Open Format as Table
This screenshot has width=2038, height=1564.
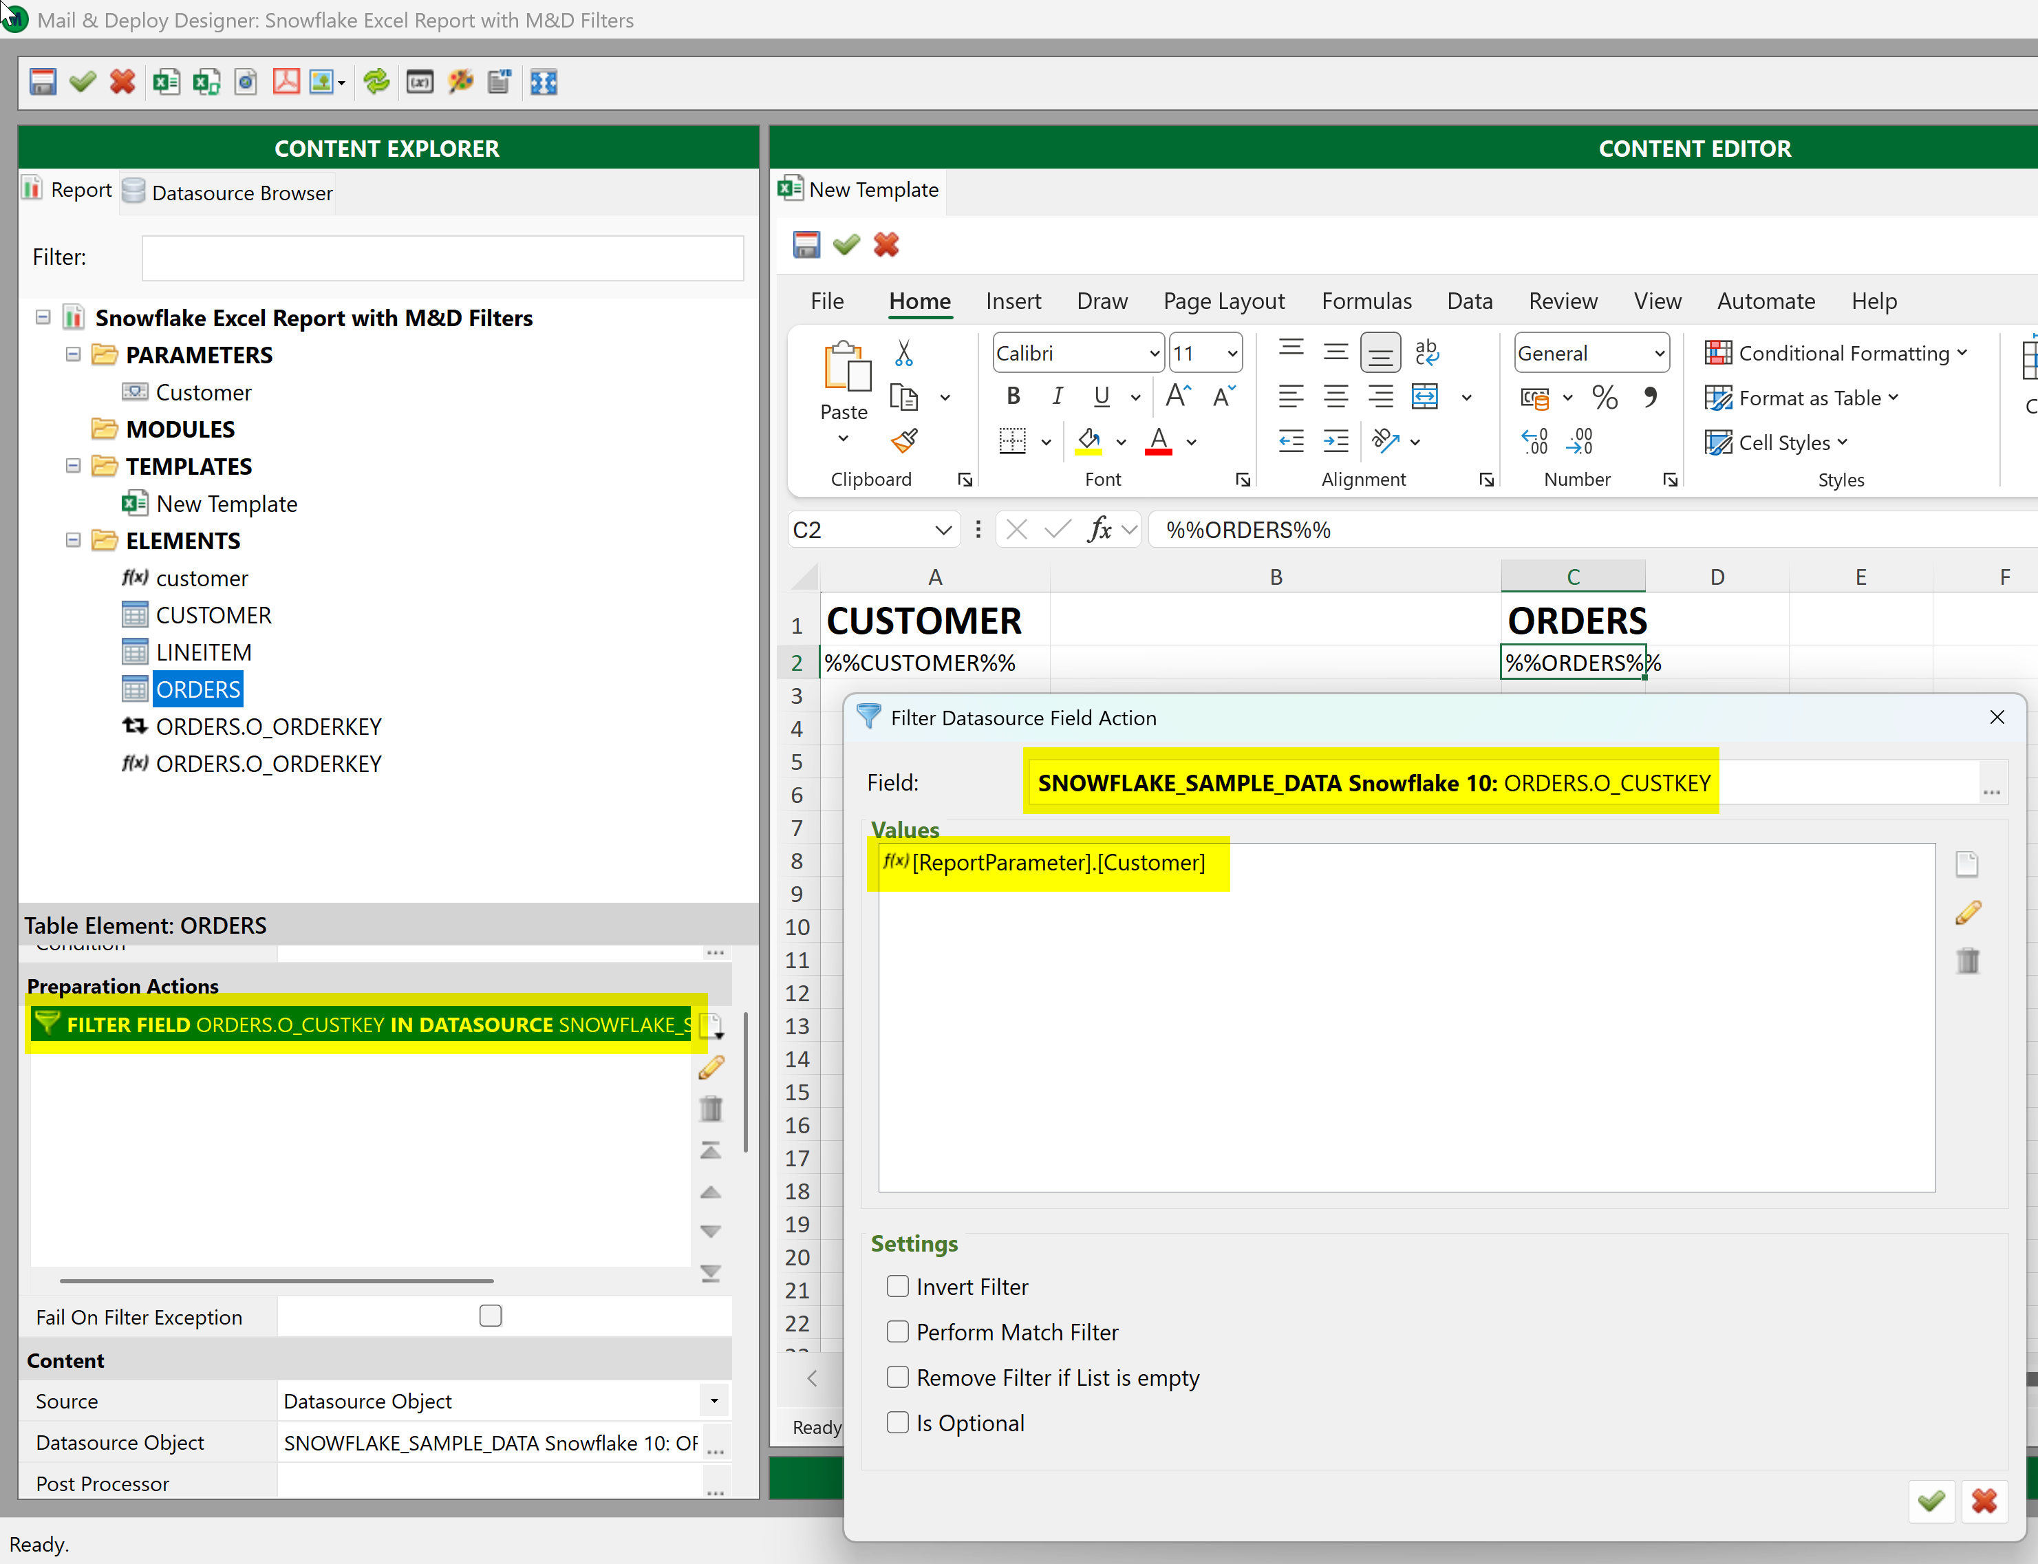click(1801, 398)
